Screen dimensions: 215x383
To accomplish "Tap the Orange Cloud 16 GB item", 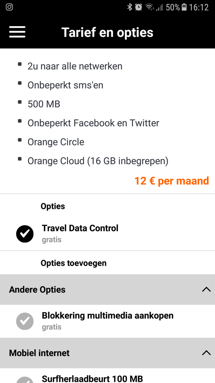I will pos(98,161).
